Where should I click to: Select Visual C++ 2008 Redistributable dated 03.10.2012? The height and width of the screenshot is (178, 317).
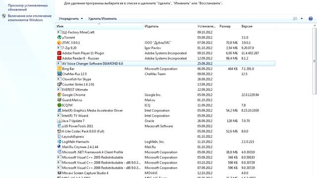pos(165,163)
